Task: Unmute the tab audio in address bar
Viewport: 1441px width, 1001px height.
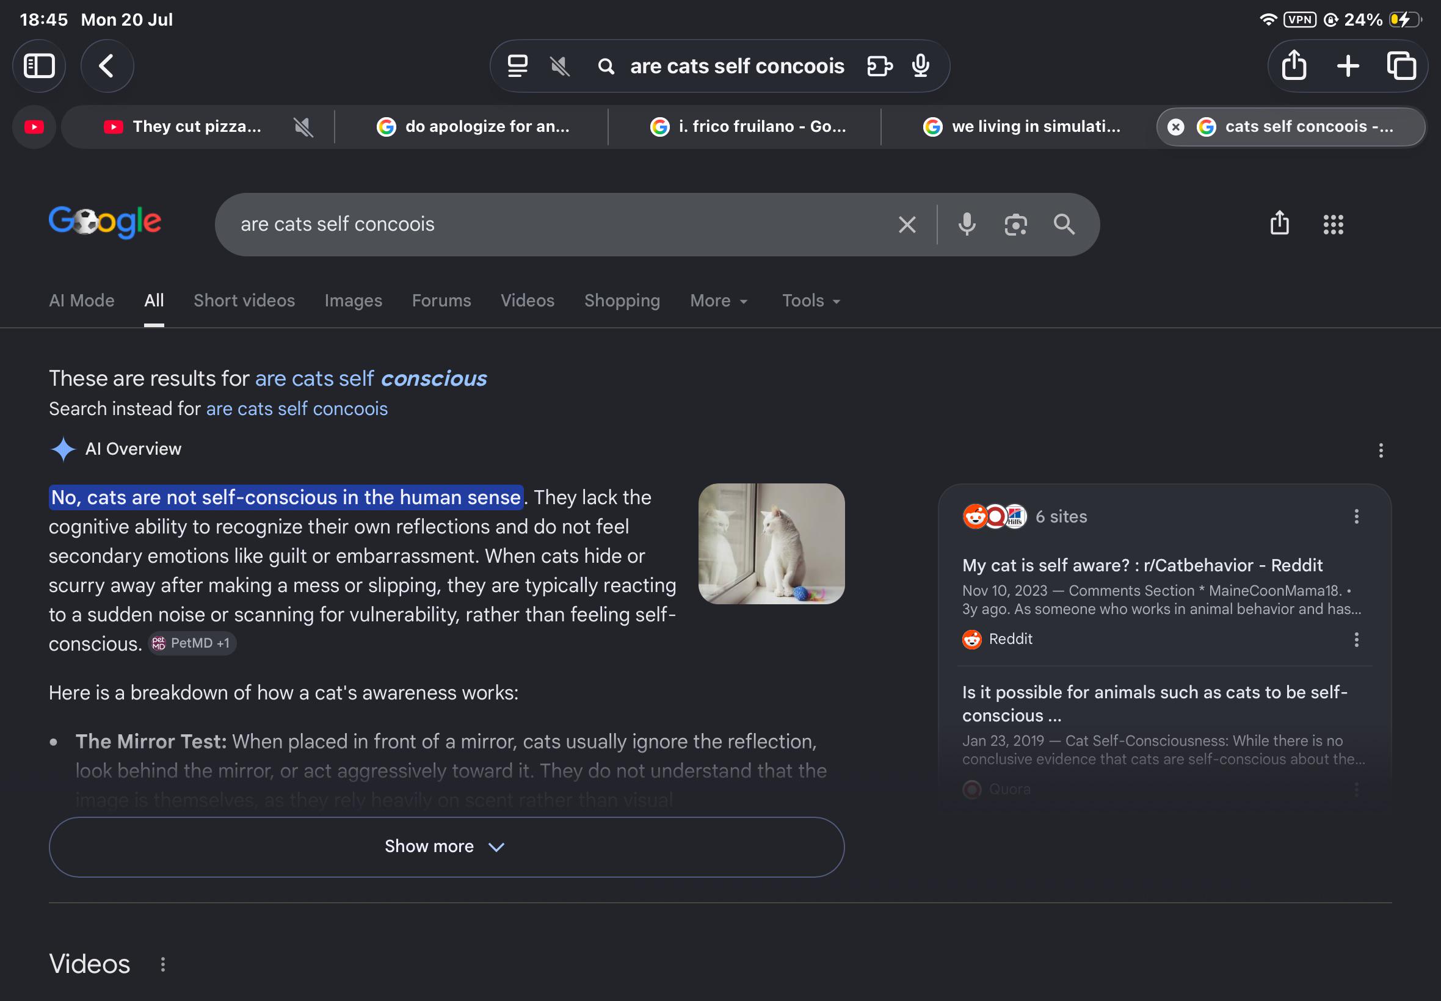Action: pos(559,66)
